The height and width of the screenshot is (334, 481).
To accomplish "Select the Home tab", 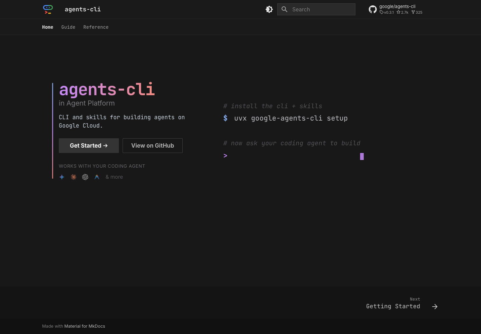I will pos(47,27).
